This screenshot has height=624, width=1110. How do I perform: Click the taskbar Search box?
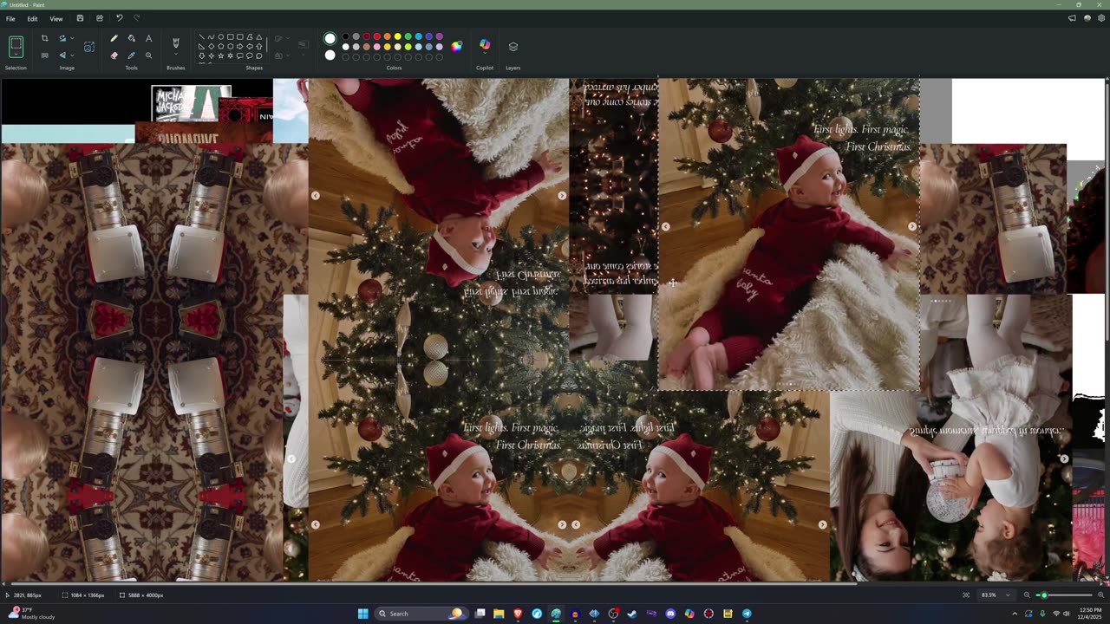pos(420,614)
